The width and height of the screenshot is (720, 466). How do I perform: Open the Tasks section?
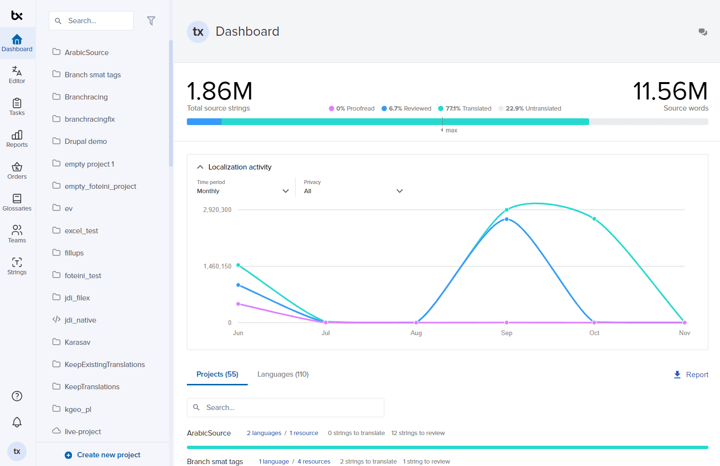[17, 107]
